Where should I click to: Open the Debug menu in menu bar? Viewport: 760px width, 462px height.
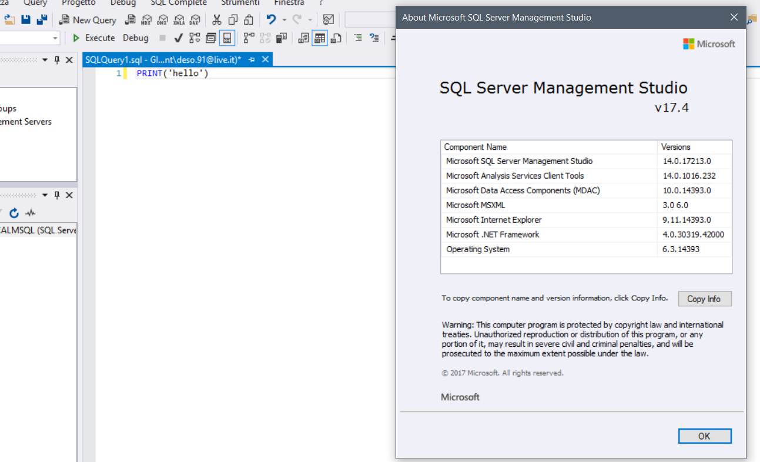[x=123, y=3]
